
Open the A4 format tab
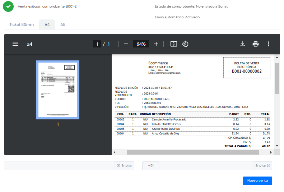(47, 24)
